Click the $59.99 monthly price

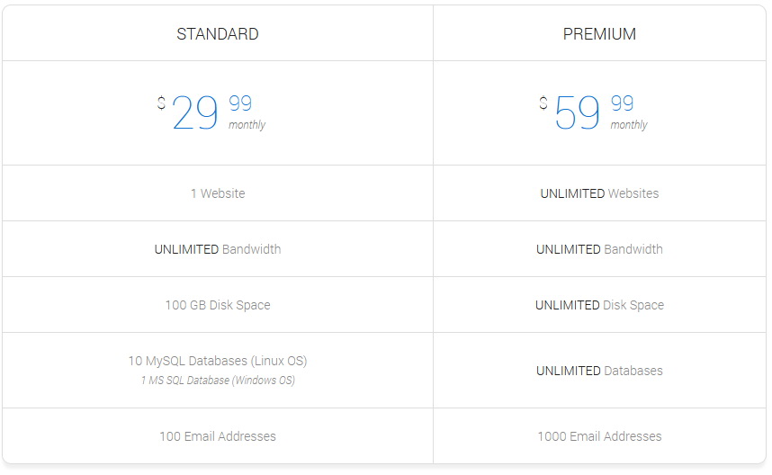pyautogui.click(x=593, y=112)
